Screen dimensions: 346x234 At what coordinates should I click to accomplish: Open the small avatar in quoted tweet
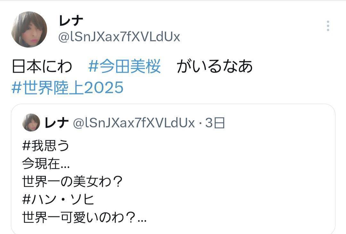[x=31, y=122]
